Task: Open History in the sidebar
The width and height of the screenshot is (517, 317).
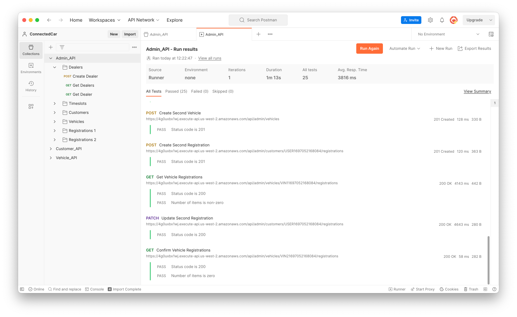Action: click(31, 86)
